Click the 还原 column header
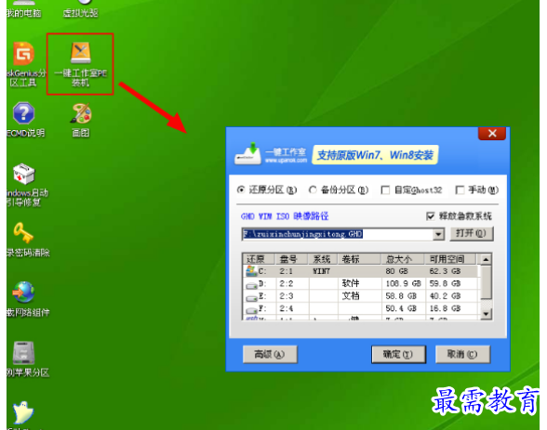The width and height of the screenshot is (547, 430). pyautogui.click(x=260, y=259)
